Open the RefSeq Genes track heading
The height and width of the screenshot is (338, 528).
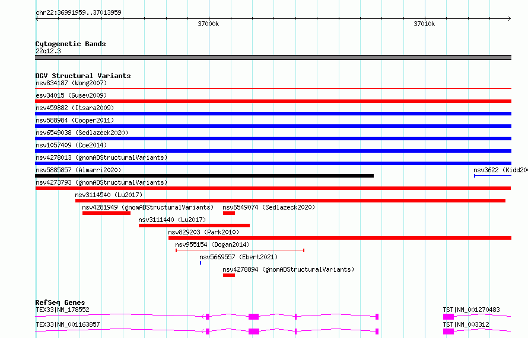60,302
